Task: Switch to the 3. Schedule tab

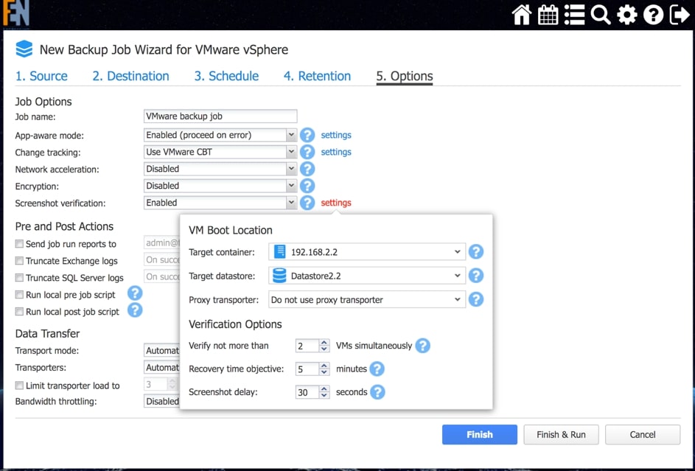Action: (226, 76)
